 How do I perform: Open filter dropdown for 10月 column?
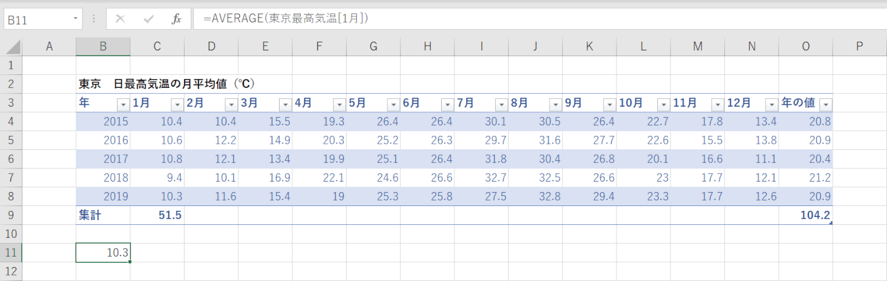pos(663,104)
